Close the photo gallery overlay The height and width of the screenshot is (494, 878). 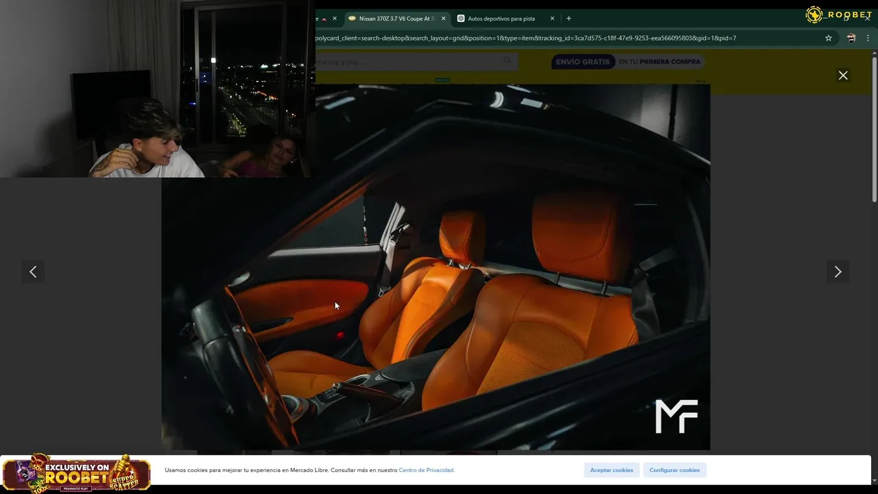(843, 75)
